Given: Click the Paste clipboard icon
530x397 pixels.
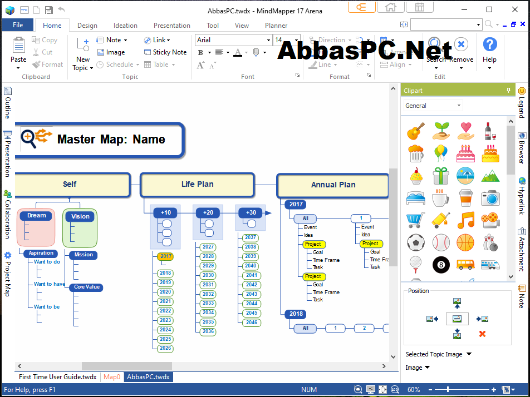Looking at the screenshot, I should (18, 46).
